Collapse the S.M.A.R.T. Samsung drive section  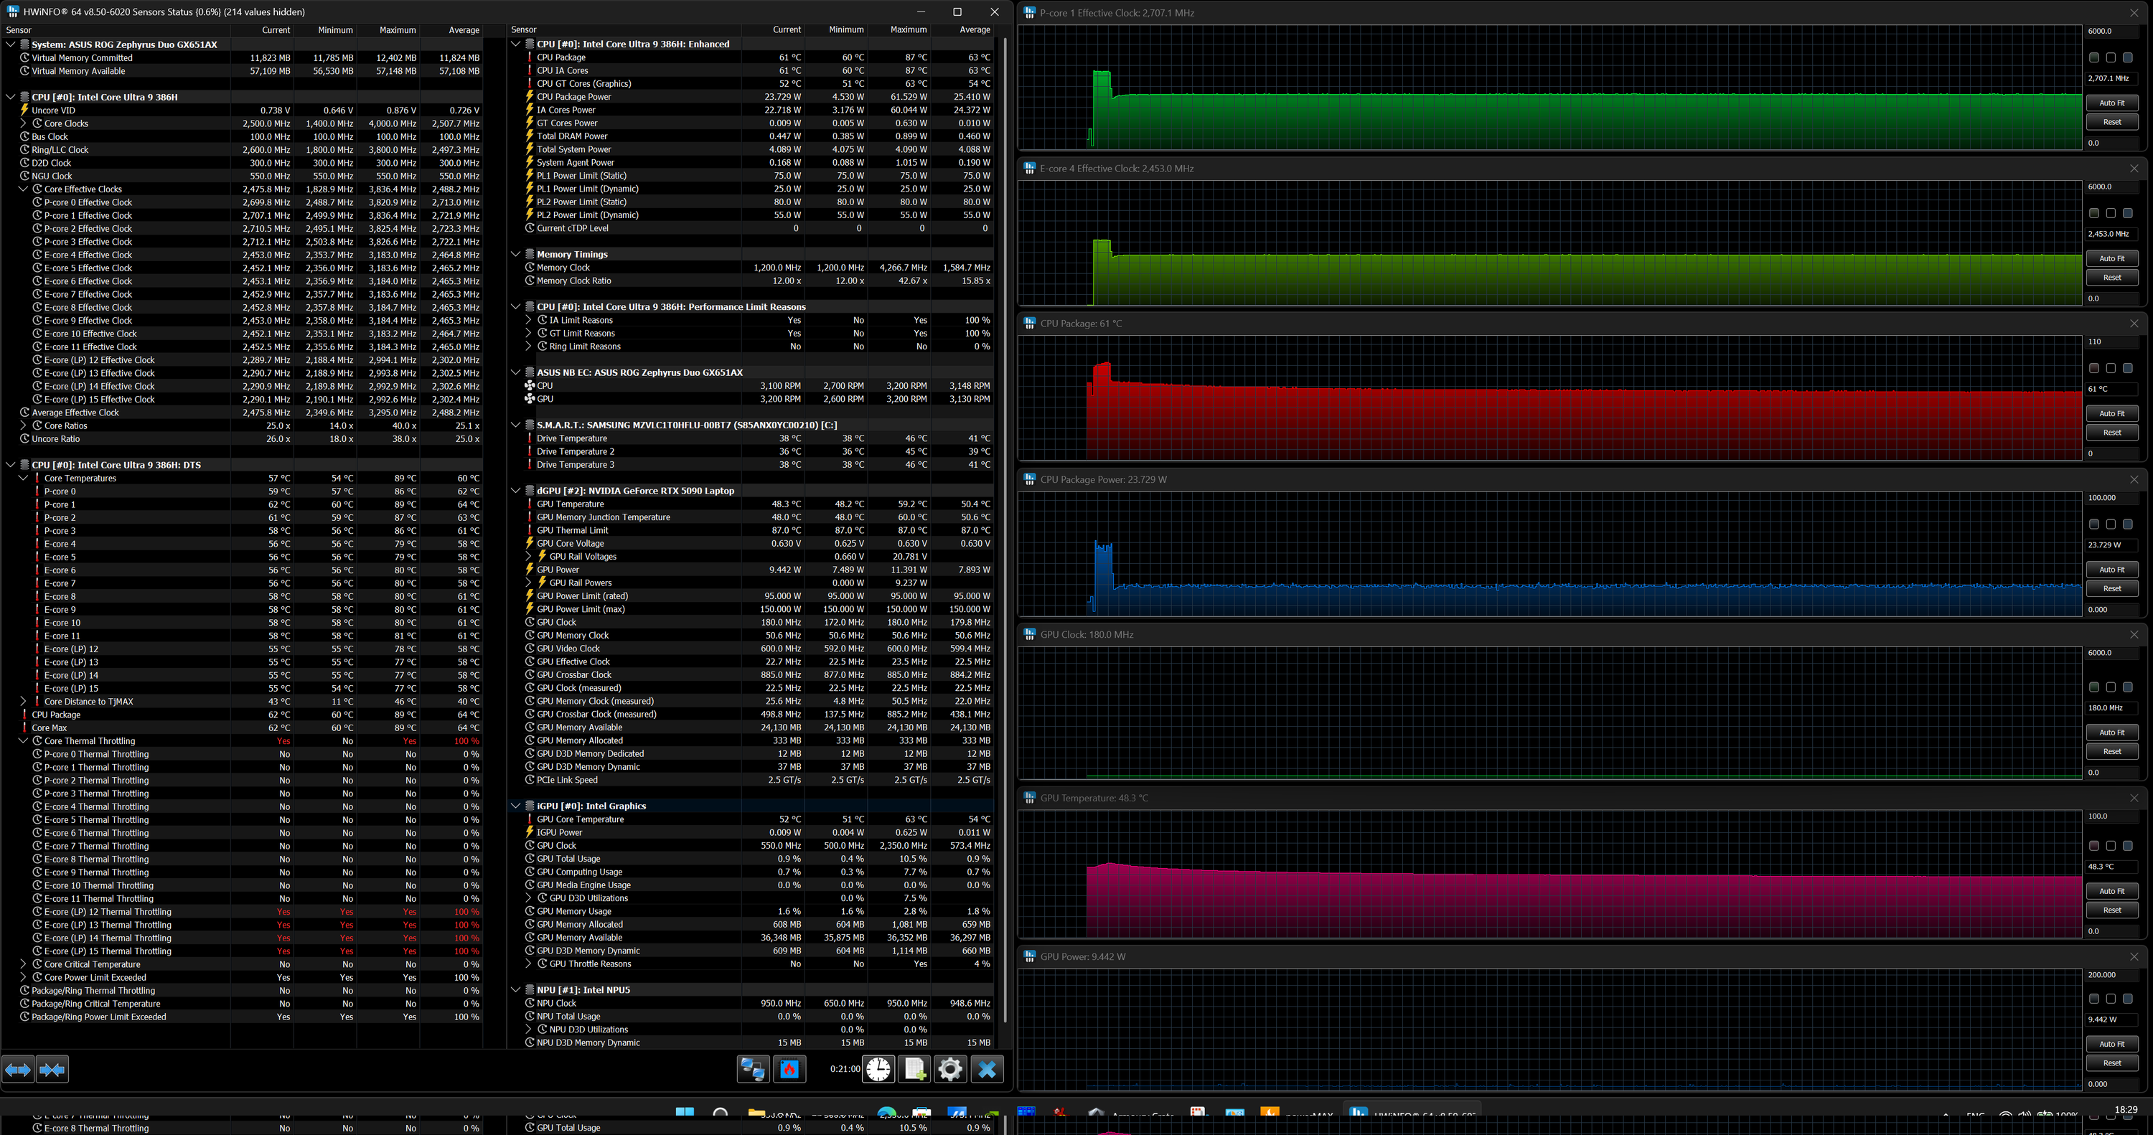click(516, 425)
